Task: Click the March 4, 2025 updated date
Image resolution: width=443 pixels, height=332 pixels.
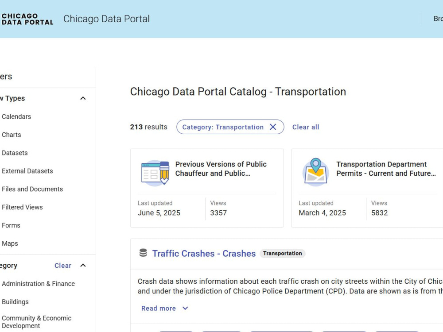Action: 322,213
